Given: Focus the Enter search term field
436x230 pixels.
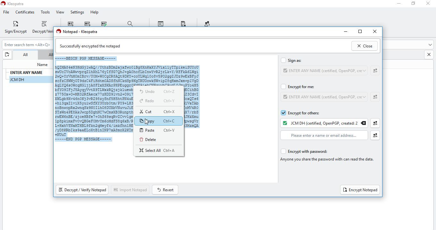Looking at the screenshot, I should point(27,45).
